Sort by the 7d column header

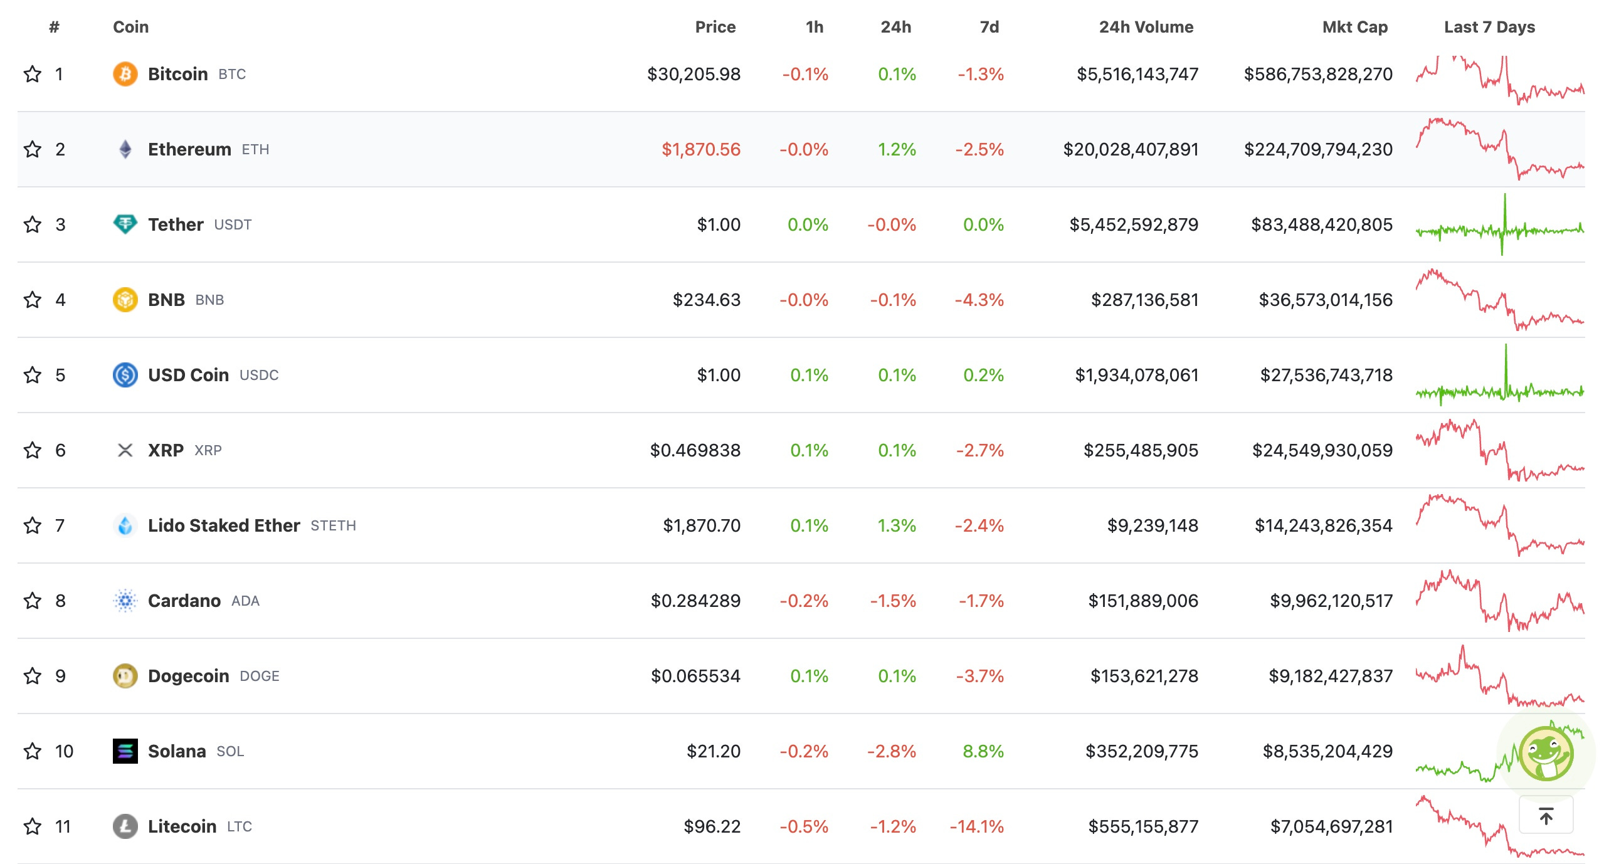[x=989, y=27]
